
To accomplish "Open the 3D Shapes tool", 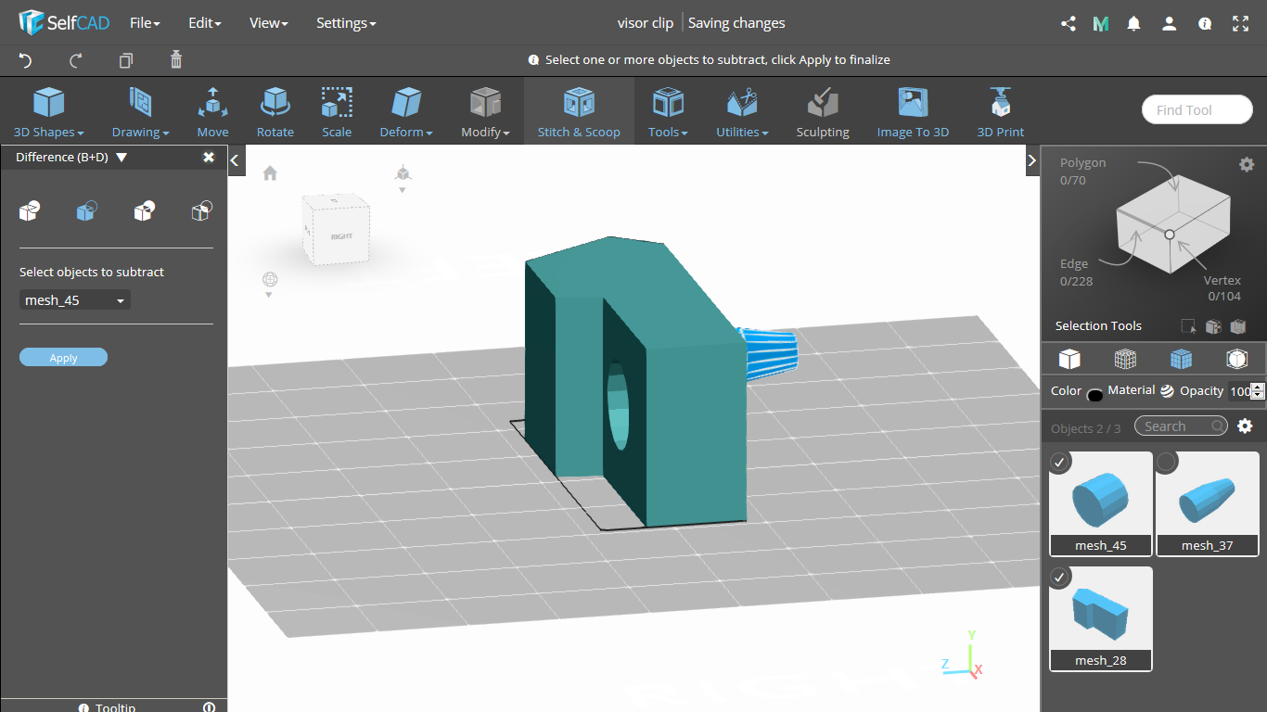I will click(x=49, y=111).
